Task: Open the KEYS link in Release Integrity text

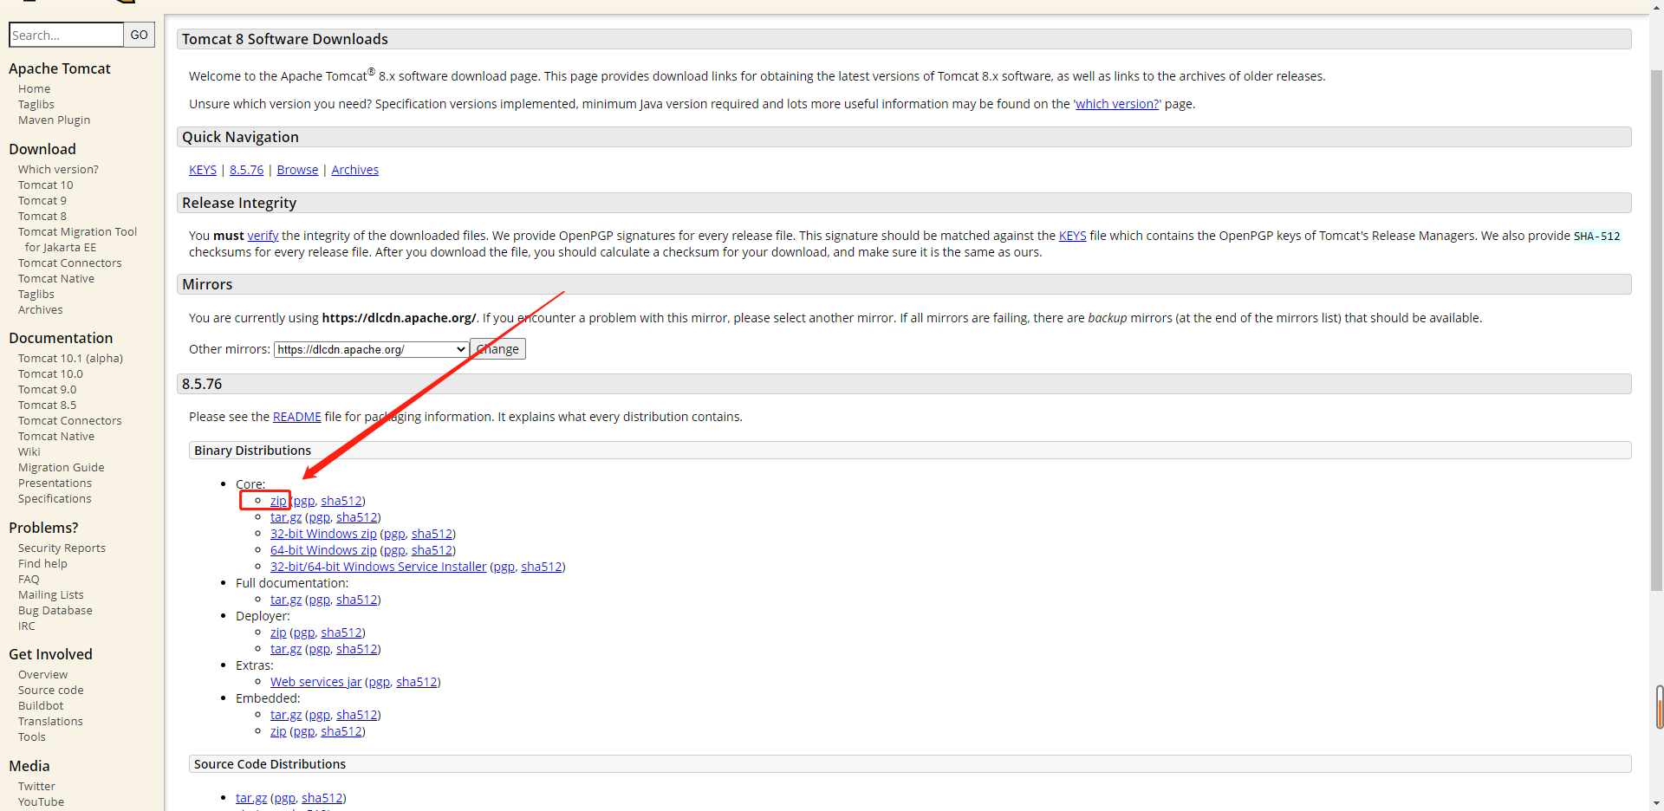Action: pyautogui.click(x=1072, y=236)
